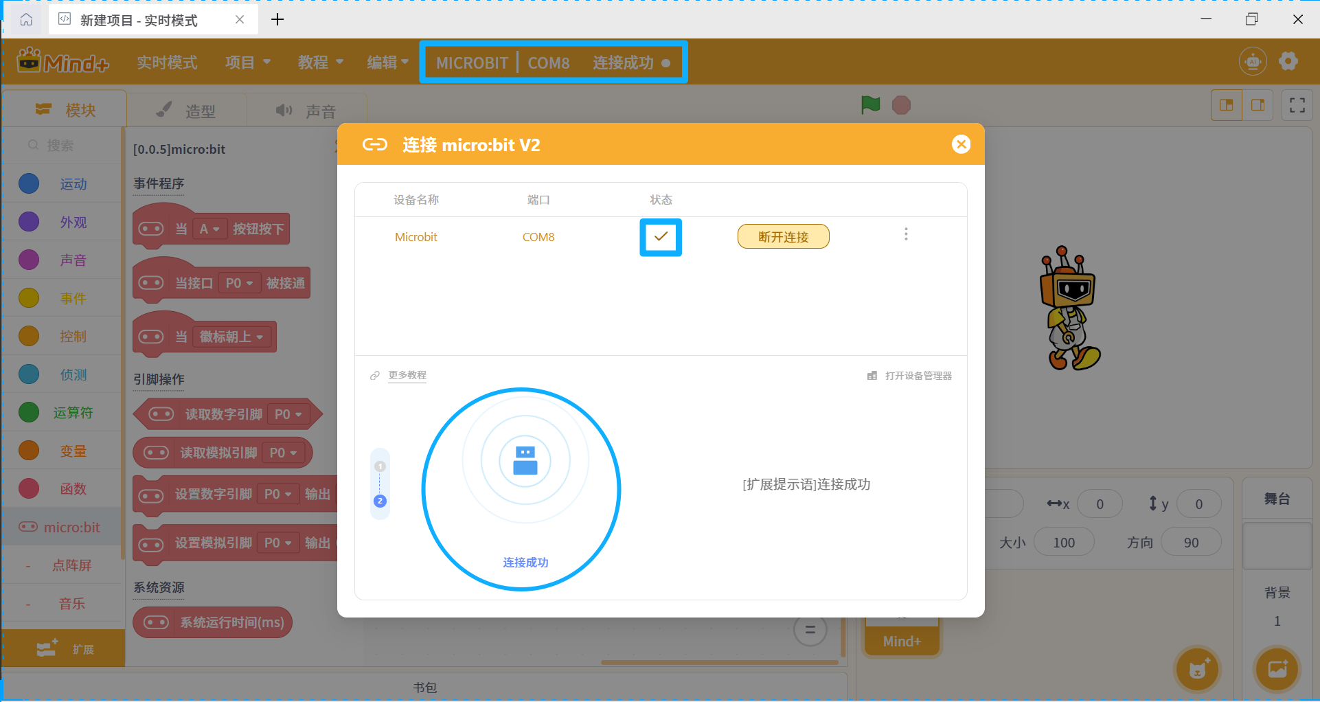Select 外观 looks category purple circle
The height and width of the screenshot is (702, 1320).
click(29, 222)
